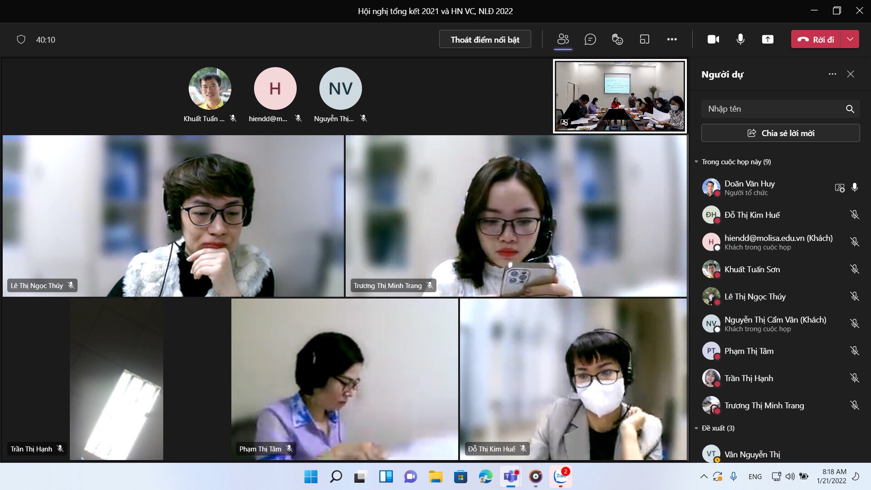Close the Người dự participants panel
Image resolution: width=871 pixels, height=490 pixels.
pyautogui.click(x=851, y=74)
